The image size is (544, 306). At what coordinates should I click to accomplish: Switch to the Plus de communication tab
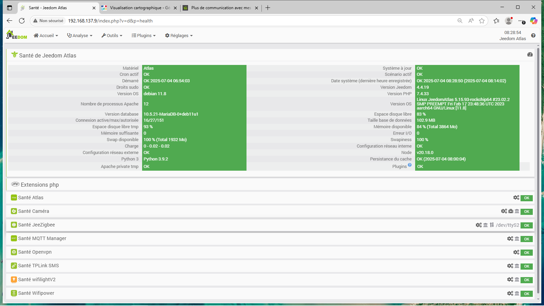221,8
